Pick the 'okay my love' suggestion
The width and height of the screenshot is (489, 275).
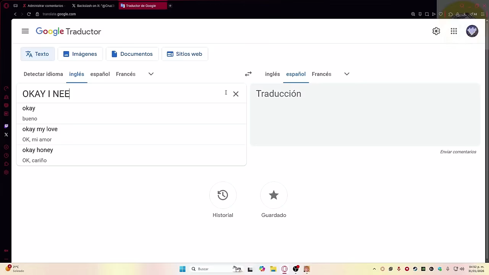coord(40,129)
